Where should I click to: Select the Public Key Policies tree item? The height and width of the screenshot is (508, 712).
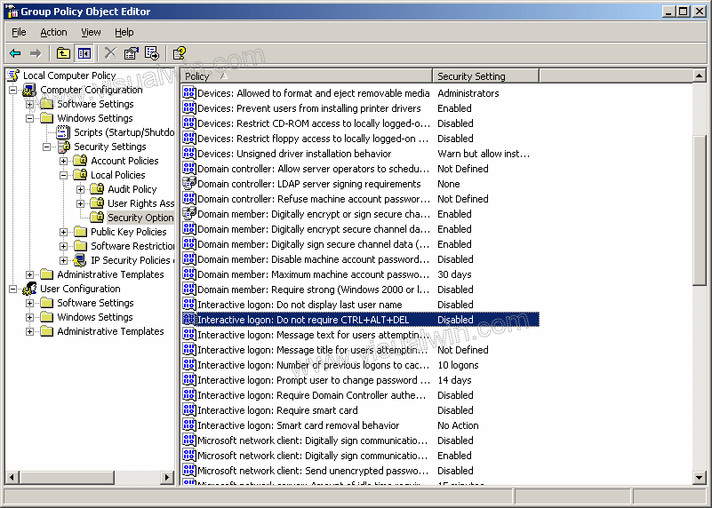pyautogui.click(x=128, y=232)
